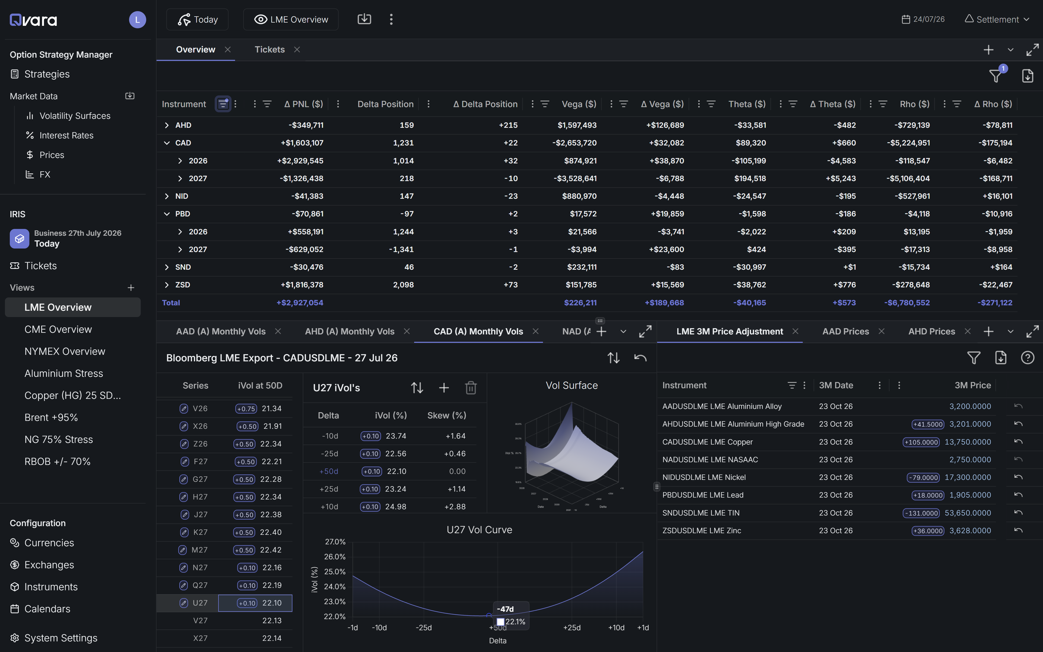1043x652 pixels.
Task: Open the three-dot menu beside download icon
Action: [x=391, y=19]
